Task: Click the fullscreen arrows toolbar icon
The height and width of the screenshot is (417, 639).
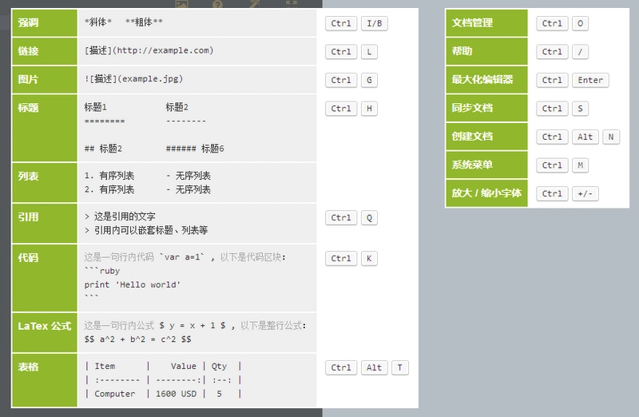Action: 292,4
